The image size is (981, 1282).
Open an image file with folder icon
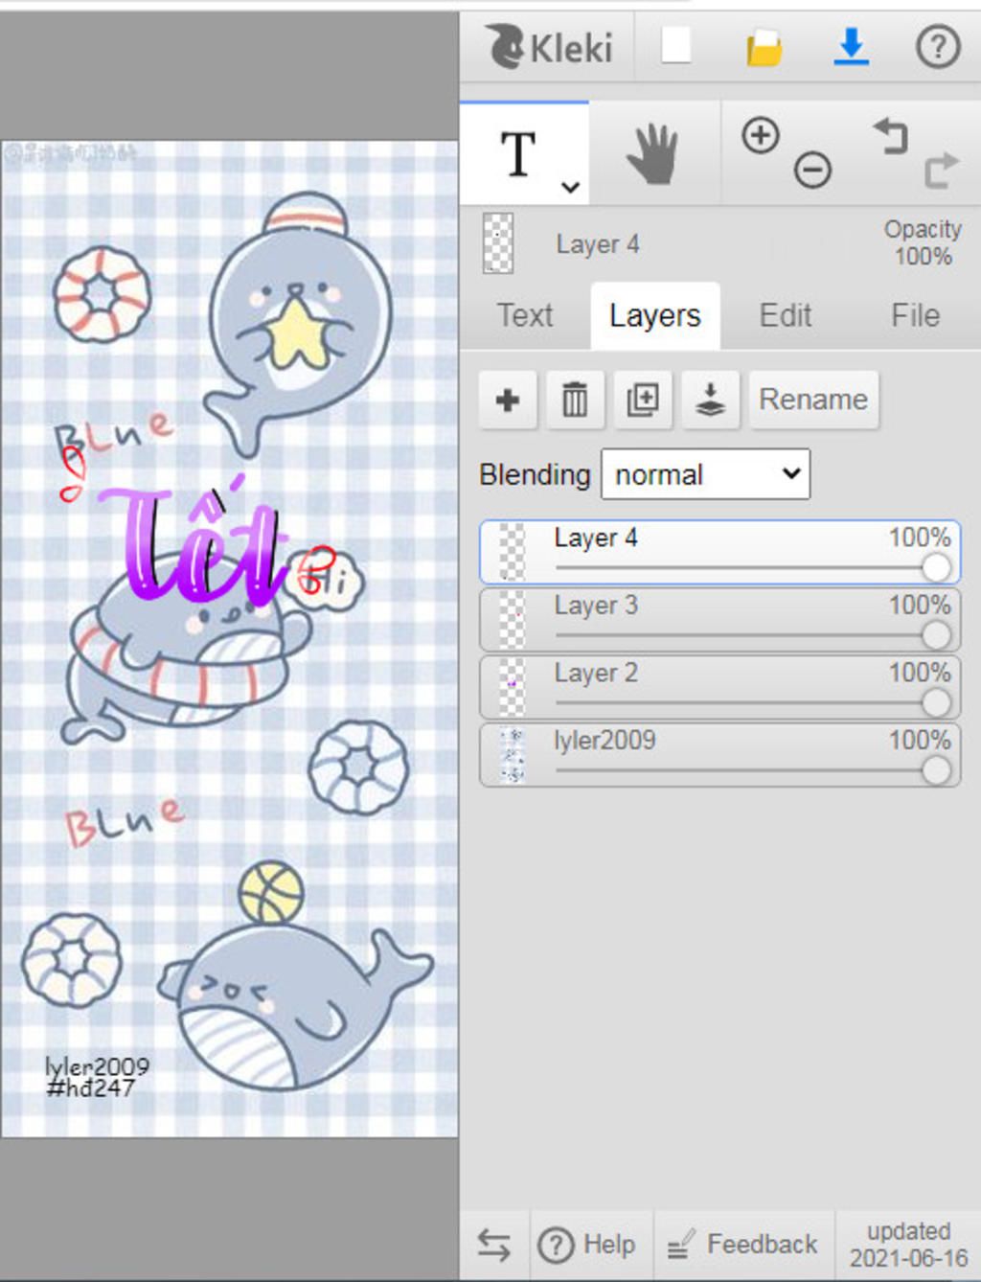(764, 47)
